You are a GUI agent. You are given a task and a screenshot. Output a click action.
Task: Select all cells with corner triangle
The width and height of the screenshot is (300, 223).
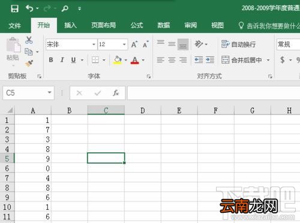tap(10, 110)
